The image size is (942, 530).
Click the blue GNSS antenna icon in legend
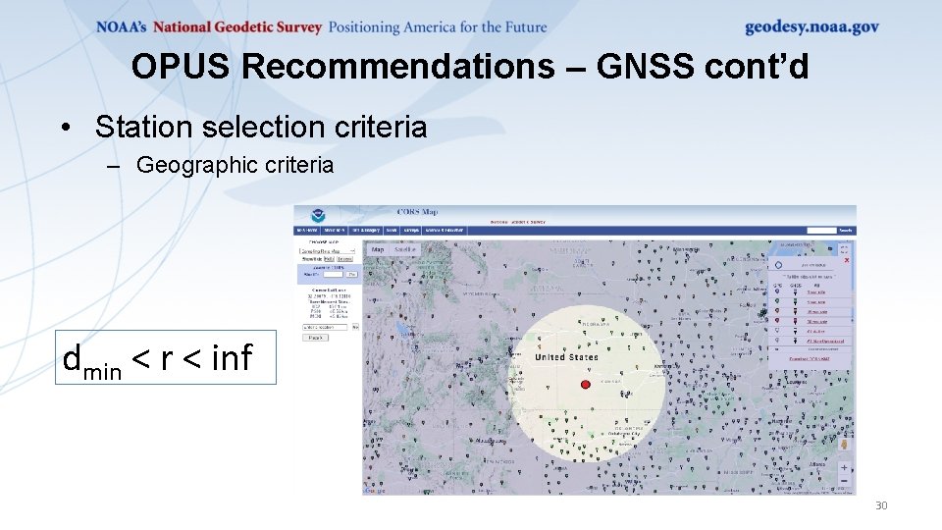795,292
